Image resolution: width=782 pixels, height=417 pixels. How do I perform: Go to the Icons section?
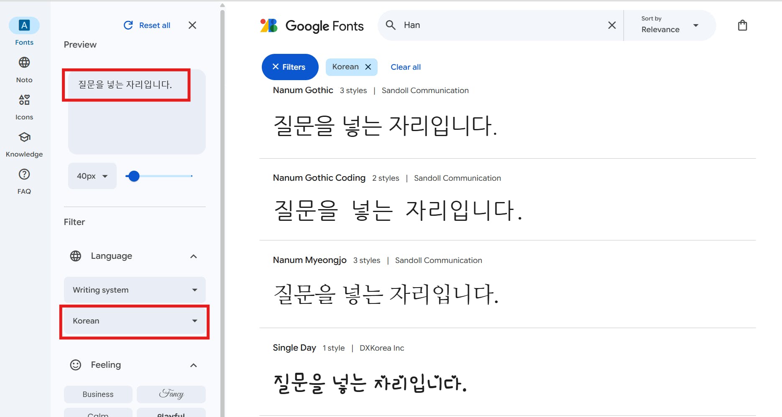click(24, 100)
